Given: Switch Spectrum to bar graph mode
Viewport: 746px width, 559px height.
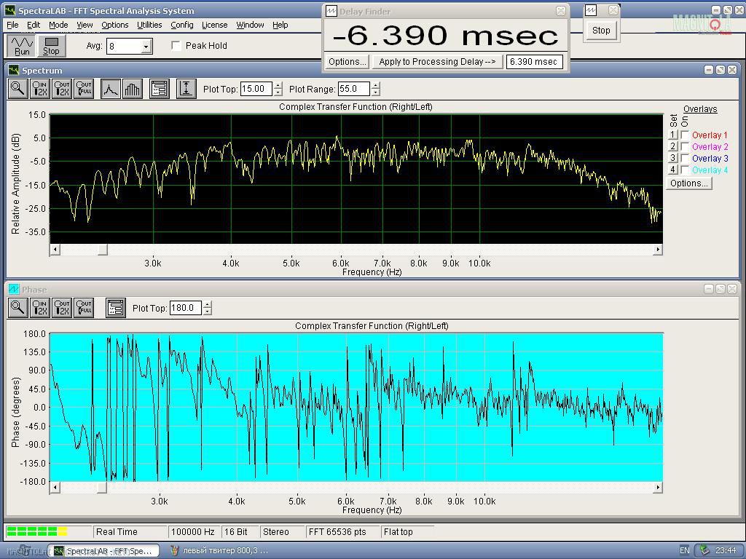Looking at the screenshot, I should coord(133,89).
